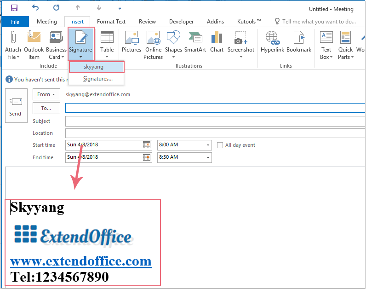Send the meeting invitation
This screenshot has width=366, height=289.
16,105
